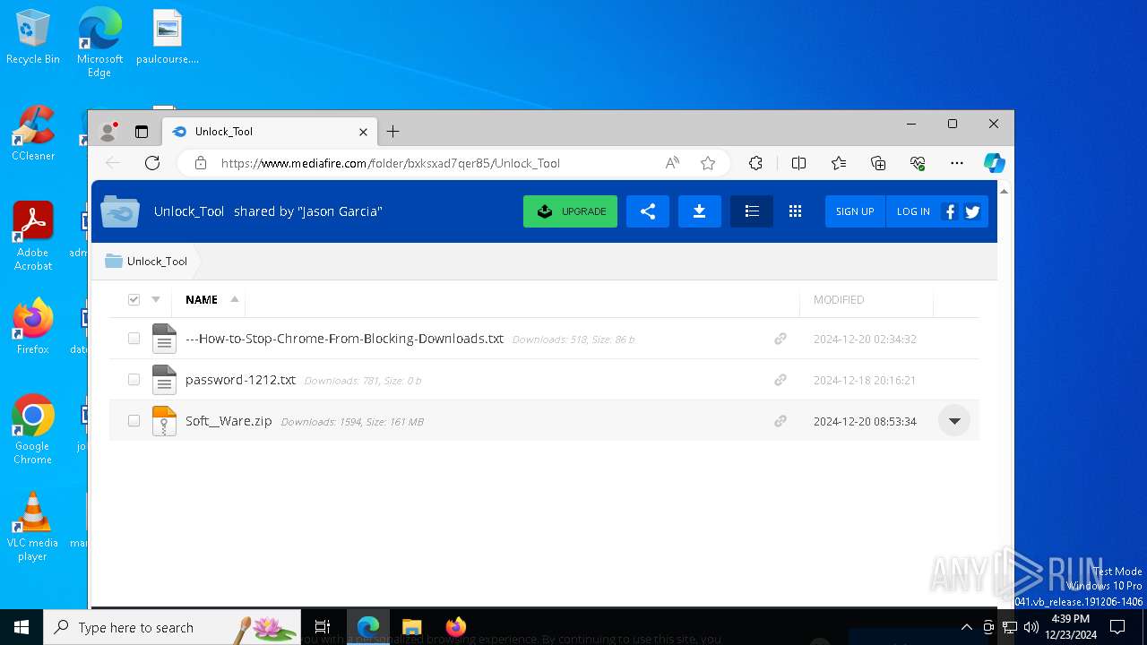
Task: Expand options dropdown for Soft__Ware.zip
Action: coord(954,421)
